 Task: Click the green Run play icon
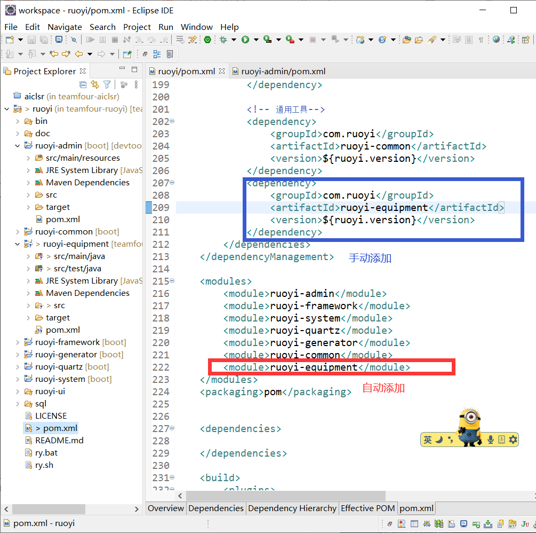[245, 40]
